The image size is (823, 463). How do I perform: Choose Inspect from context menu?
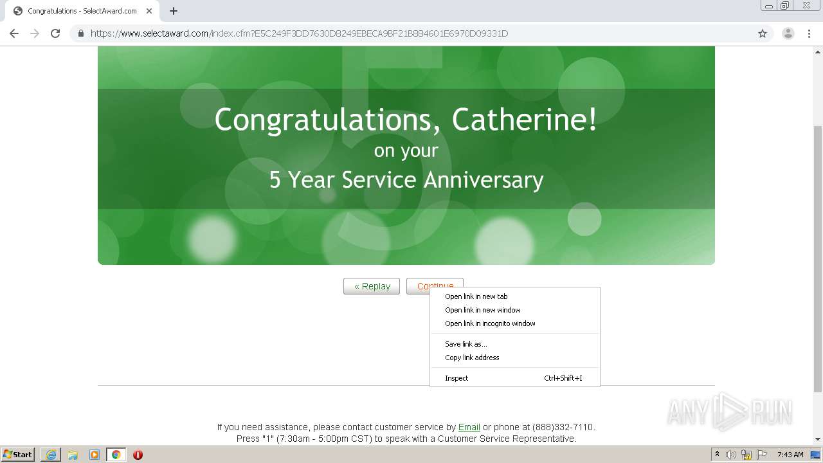(x=514, y=378)
